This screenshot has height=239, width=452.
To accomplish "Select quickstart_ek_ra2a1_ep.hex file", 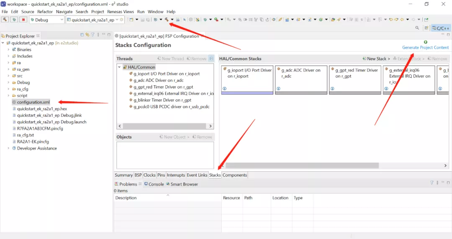I will pos(41,109).
